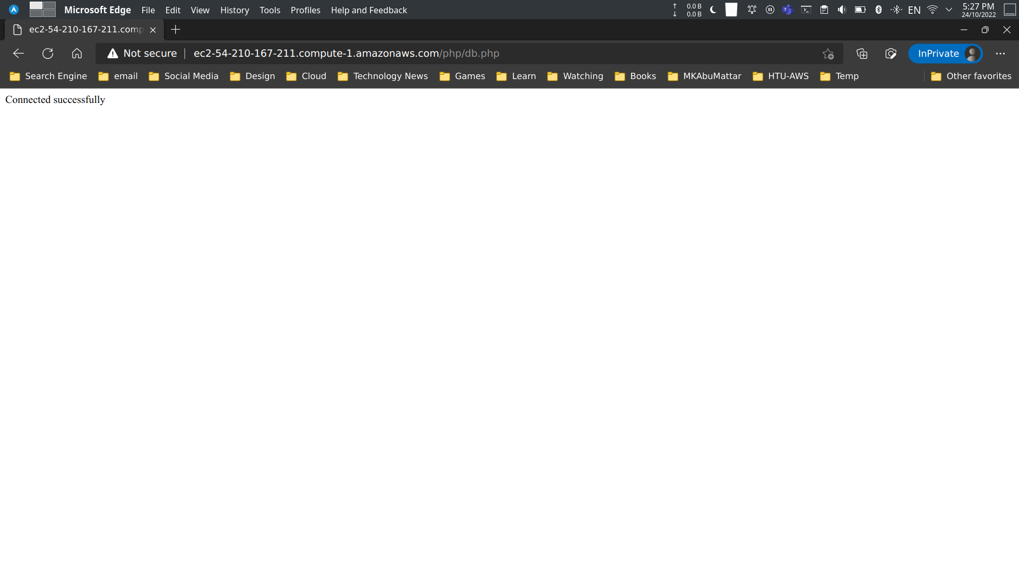Add this page to Collections
Screen dimensions: 1019x573
tap(861, 54)
